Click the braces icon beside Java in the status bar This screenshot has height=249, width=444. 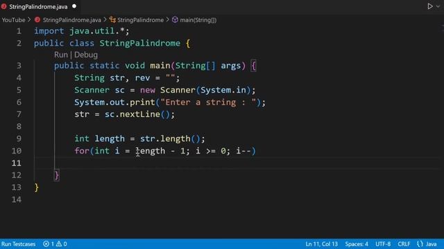click(x=420, y=244)
